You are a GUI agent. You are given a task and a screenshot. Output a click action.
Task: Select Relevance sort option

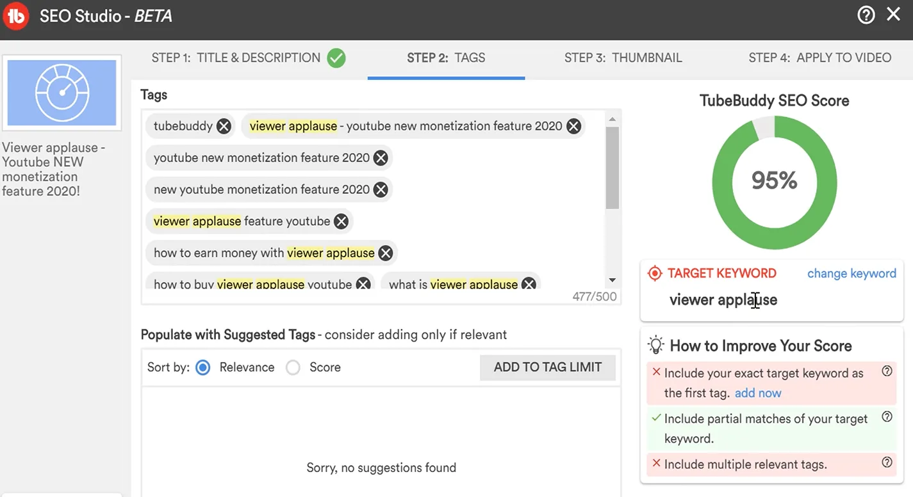click(x=203, y=367)
